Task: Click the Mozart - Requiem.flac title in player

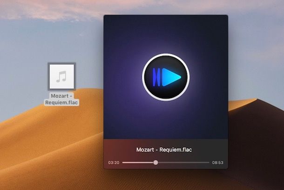Action: click(164, 150)
